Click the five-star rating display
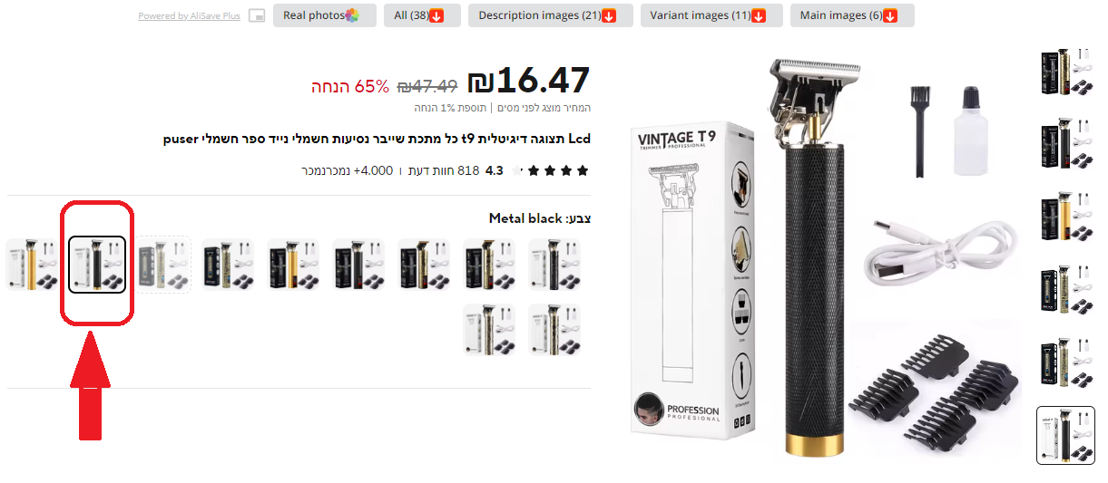 550,170
